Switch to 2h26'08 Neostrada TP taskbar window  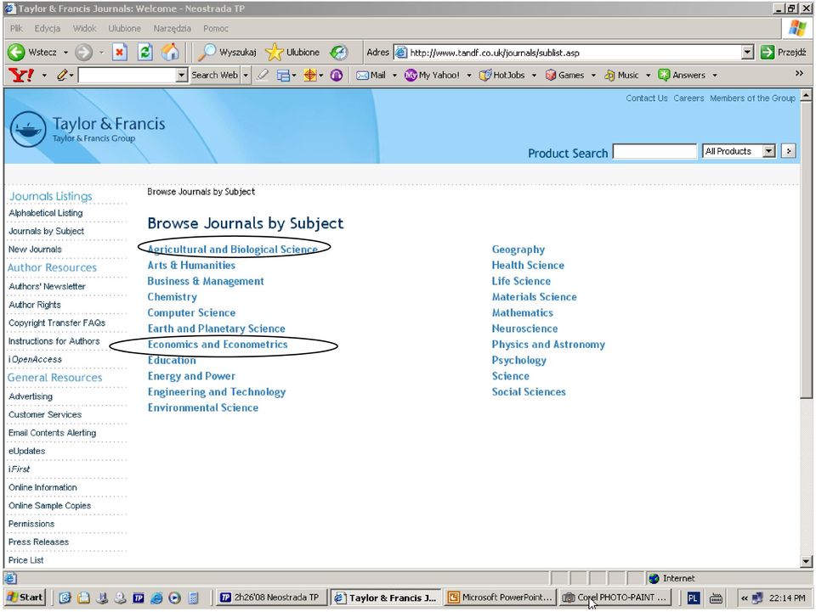pyautogui.click(x=270, y=598)
